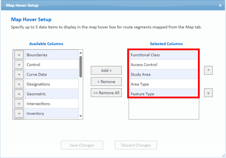Move selected column up with ^ button
Screen dimensions: 226x158
pos(208,70)
